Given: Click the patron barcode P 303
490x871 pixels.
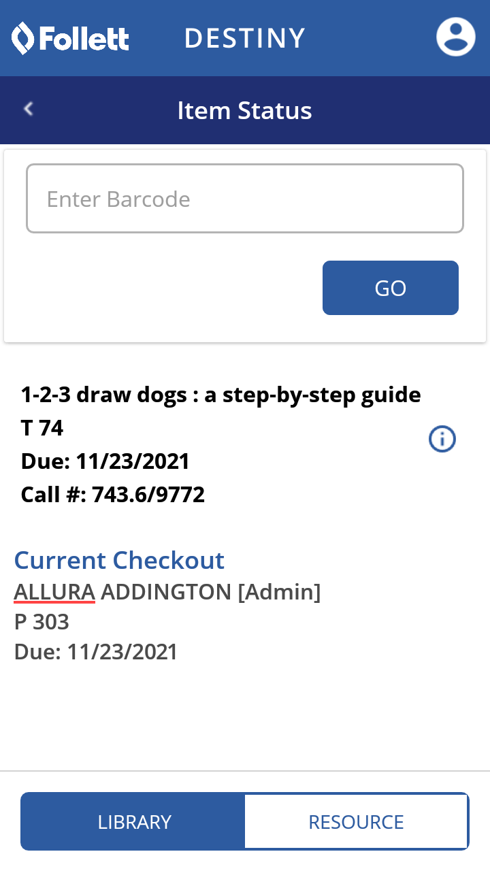Looking at the screenshot, I should click(42, 622).
